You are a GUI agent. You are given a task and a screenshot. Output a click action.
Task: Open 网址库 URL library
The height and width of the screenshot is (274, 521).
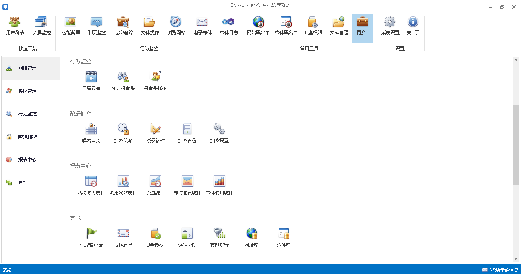click(252, 237)
